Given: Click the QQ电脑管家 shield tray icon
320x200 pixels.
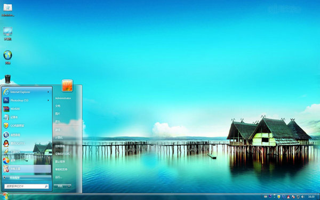Looking at the screenshot, I should pyautogui.click(x=279, y=197).
